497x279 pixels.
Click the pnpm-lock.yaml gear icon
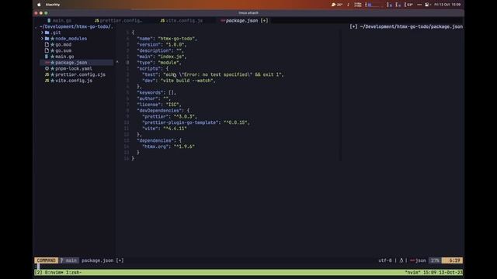47,69
